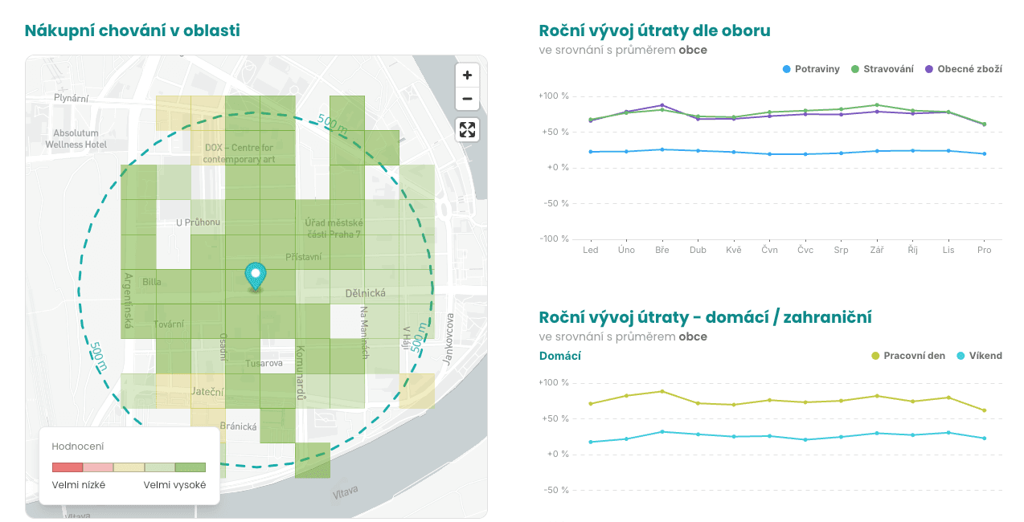Click the 'Plynární' street label
The width and height of the screenshot is (1024, 522).
tap(72, 98)
